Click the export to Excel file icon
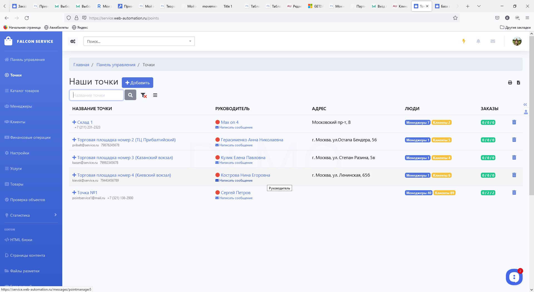 [x=518, y=83]
